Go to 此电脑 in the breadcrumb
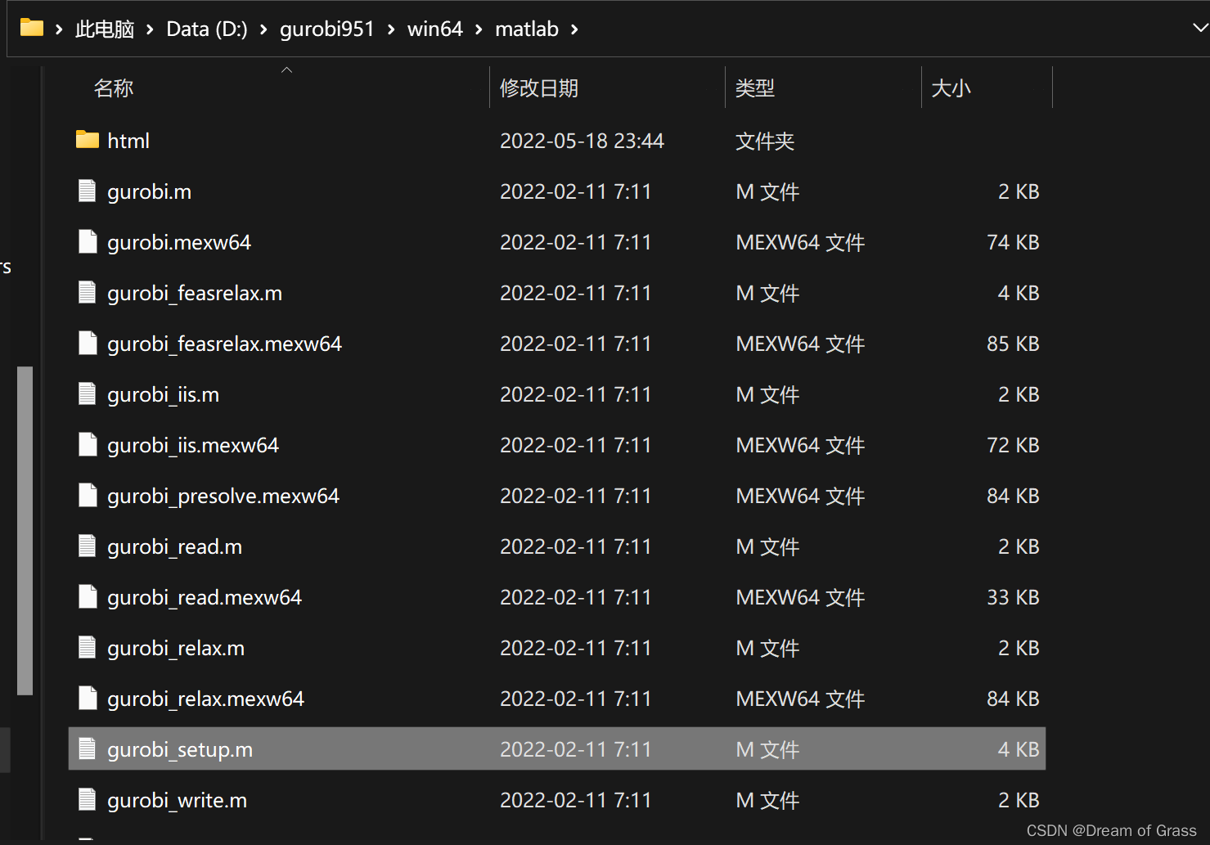The image size is (1210, 845). click(x=105, y=29)
